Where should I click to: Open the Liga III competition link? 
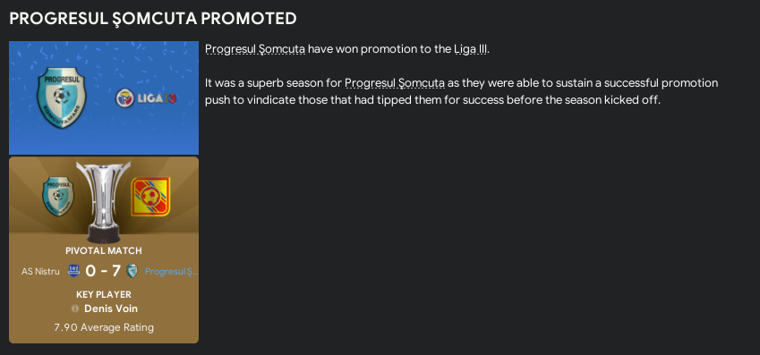470,49
